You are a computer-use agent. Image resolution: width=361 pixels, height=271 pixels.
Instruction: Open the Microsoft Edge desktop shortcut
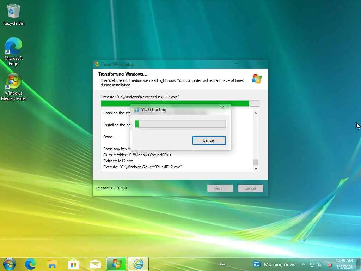click(14, 52)
